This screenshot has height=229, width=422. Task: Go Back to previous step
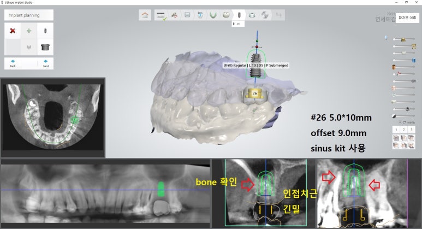pyautogui.click(x=13, y=63)
